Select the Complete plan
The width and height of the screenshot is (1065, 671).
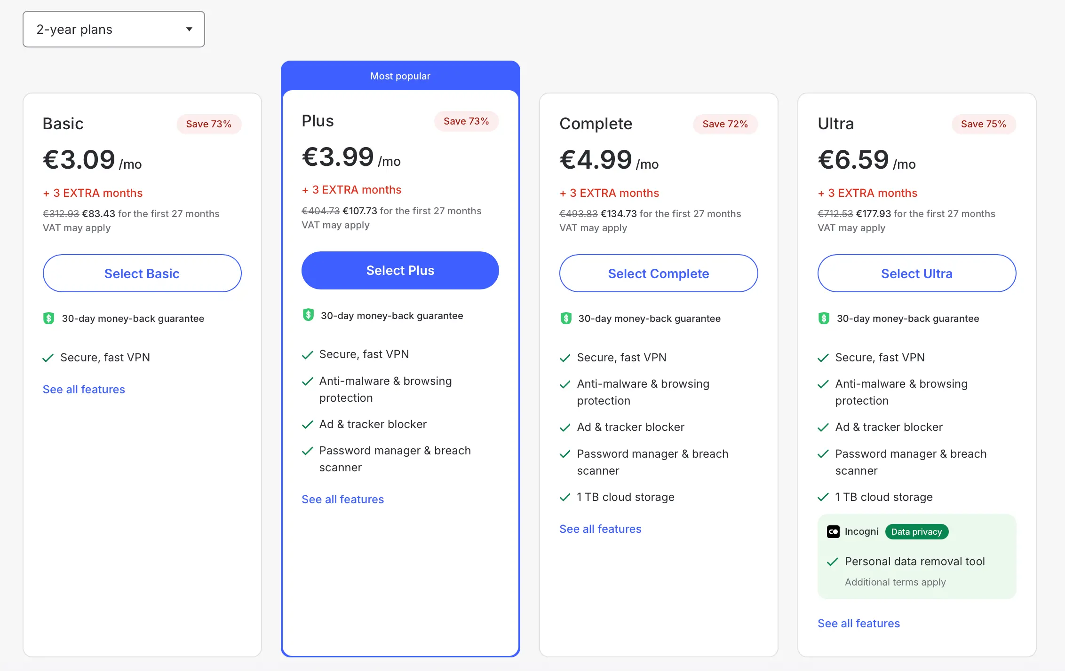tap(659, 273)
